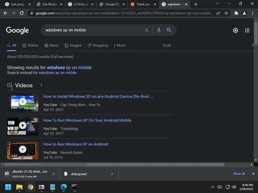
Task: Open the Chrome profile avatar
Action: (x=244, y=13)
